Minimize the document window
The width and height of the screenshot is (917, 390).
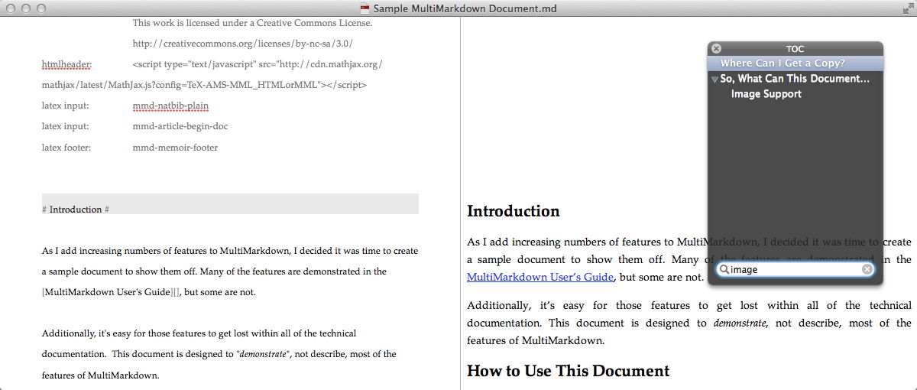pyautogui.click(x=25, y=8)
